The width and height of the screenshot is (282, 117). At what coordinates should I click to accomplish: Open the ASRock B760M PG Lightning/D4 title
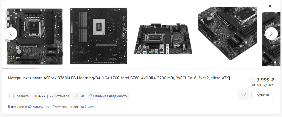click(119, 78)
